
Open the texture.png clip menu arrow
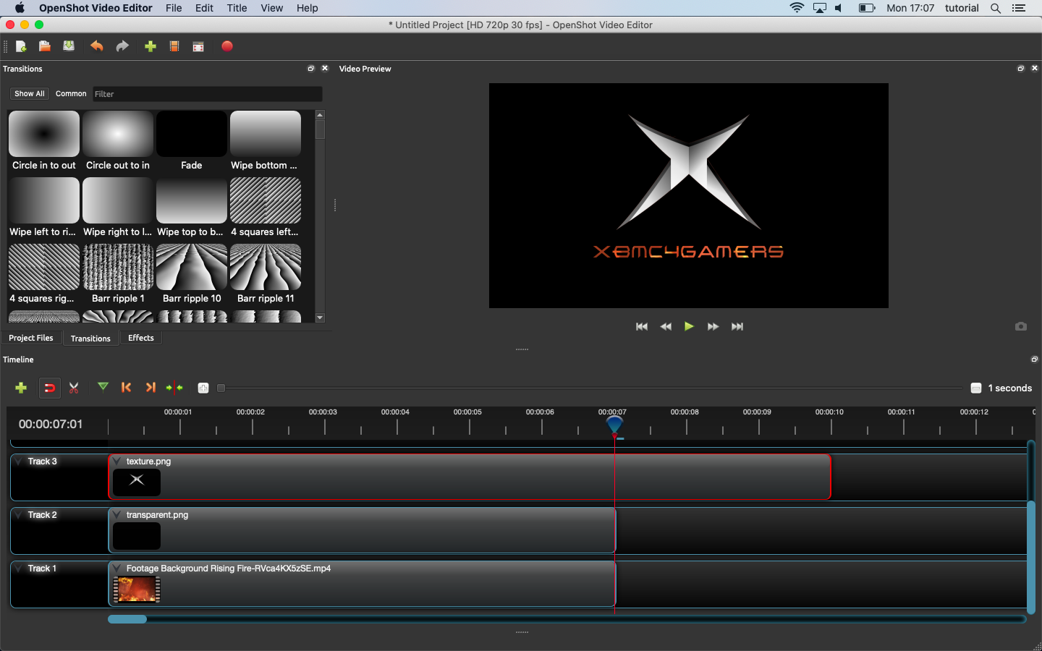pos(117,461)
